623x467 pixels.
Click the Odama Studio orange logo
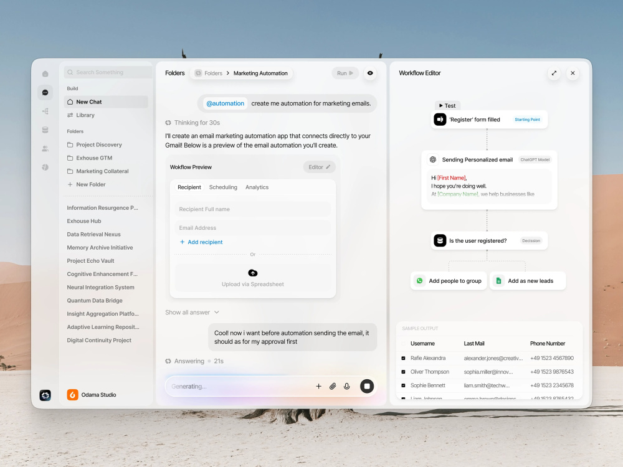pos(72,395)
